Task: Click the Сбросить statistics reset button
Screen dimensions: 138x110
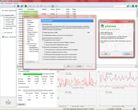Action: tap(21, 104)
